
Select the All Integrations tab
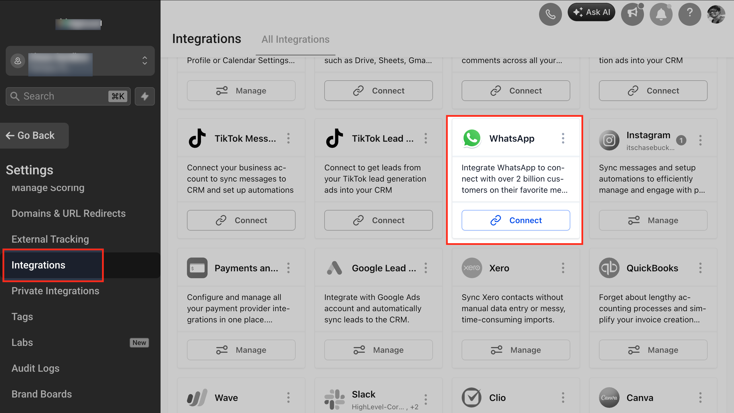pyautogui.click(x=295, y=39)
